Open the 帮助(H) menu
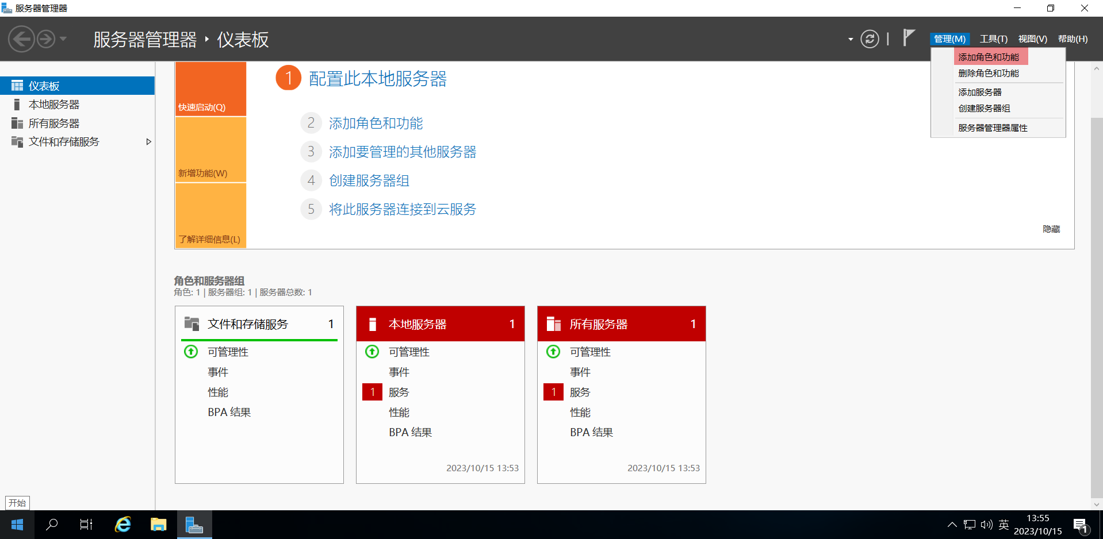Screen dimensions: 1103x539 (x=1073, y=39)
